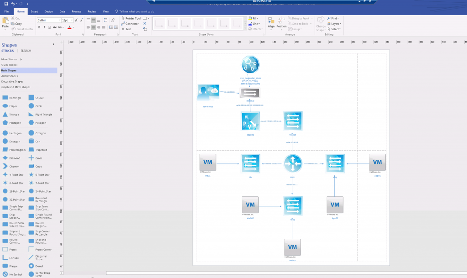Activate the Text tool
The width and height of the screenshot is (467, 278).
click(x=129, y=29)
